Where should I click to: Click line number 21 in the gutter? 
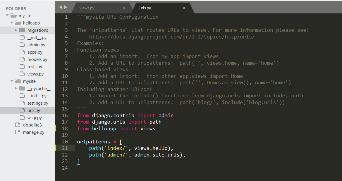(64, 148)
